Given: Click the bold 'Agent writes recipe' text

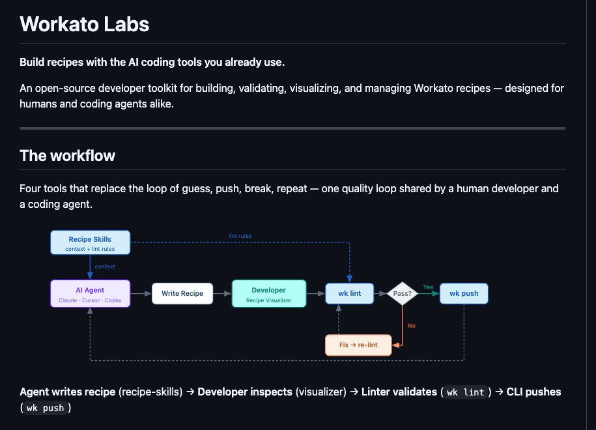Looking at the screenshot, I should [x=68, y=392].
